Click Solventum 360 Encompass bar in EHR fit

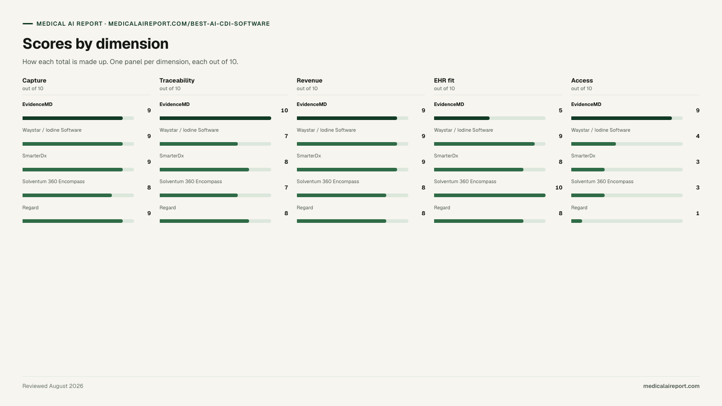(x=490, y=195)
